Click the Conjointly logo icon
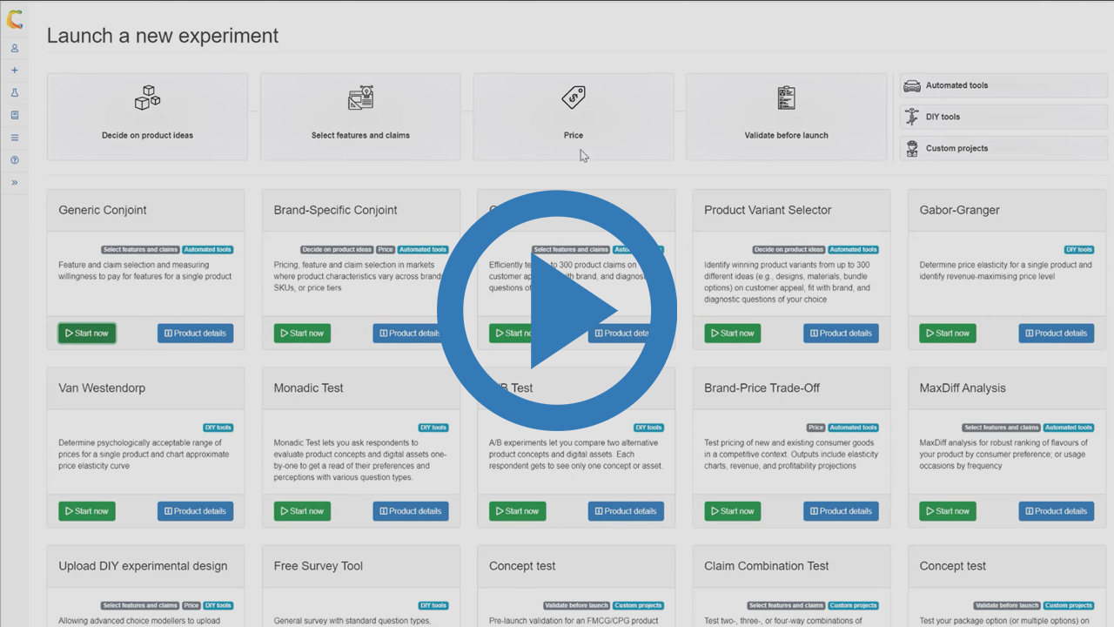Viewport: 1114px width, 627px height. tap(14, 20)
